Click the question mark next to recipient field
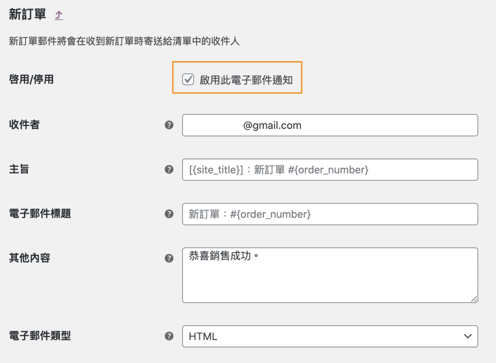 169,125
